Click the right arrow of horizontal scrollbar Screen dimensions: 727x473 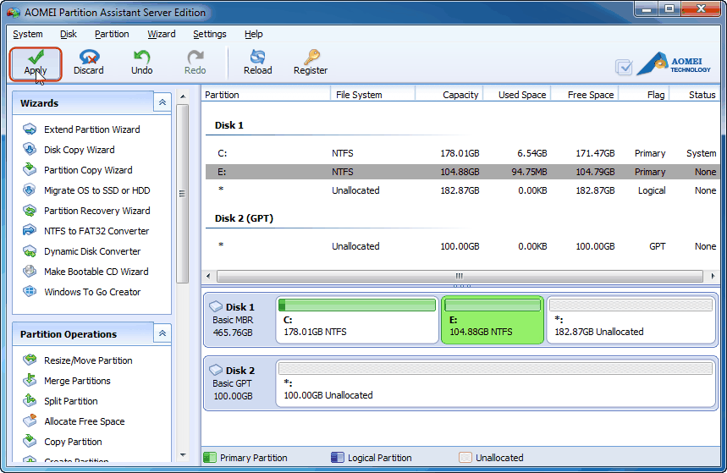[x=713, y=277]
